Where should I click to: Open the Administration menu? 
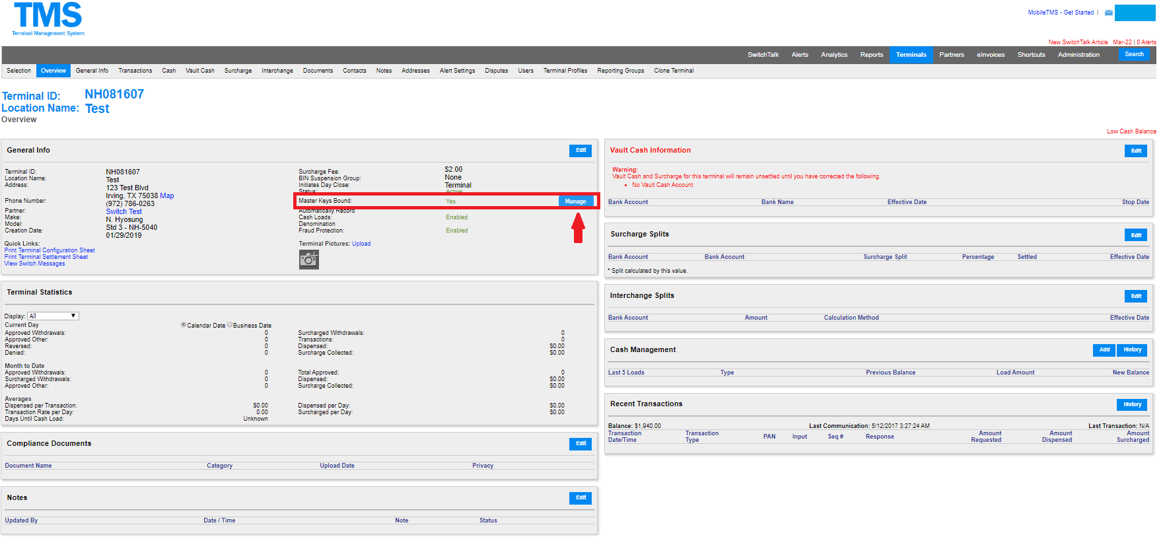1078,55
